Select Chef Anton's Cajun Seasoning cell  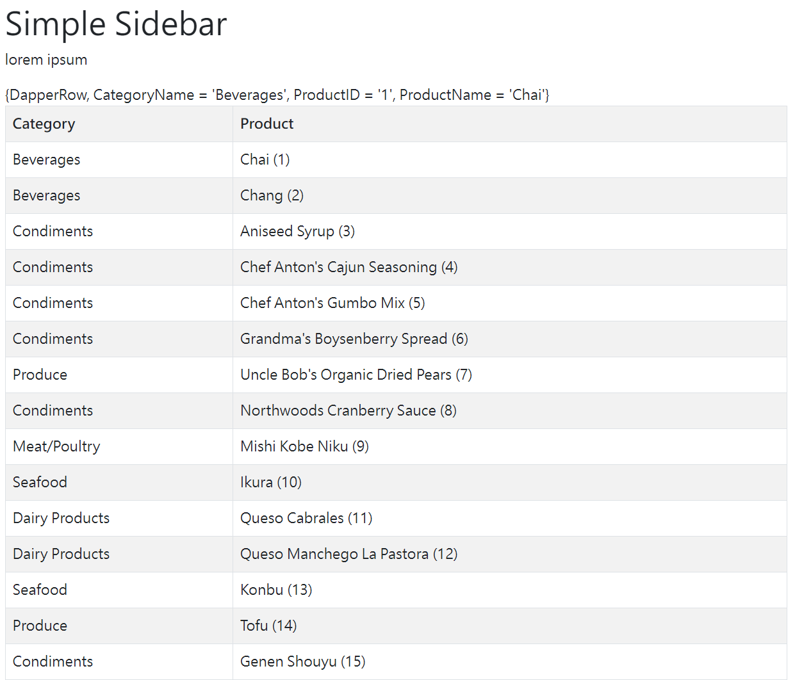click(348, 267)
